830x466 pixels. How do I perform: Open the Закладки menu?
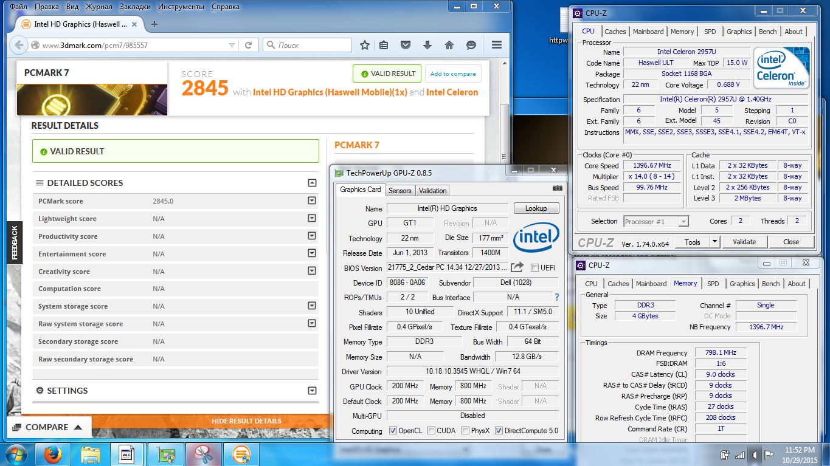tap(135, 7)
